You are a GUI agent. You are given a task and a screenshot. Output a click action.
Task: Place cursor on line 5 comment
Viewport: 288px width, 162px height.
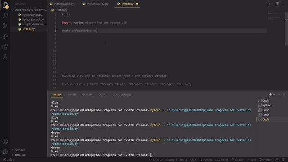click(x=79, y=31)
